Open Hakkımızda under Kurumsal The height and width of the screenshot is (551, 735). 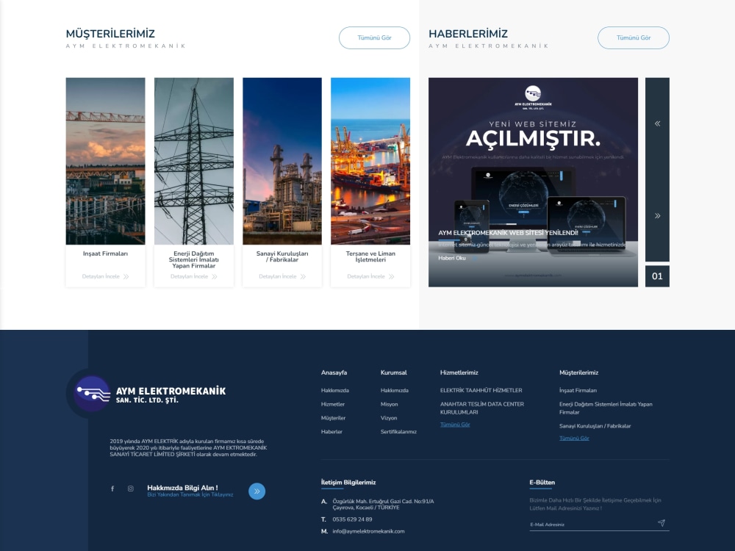tap(394, 390)
